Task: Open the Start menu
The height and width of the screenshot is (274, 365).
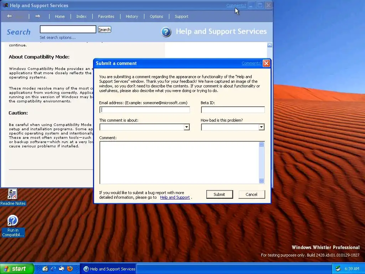Action: pyautogui.click(x=17, y=269)
